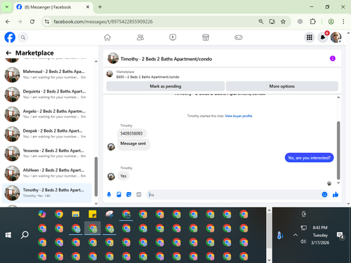Click the 8:43 PM taskbar clock
Image resolution: width=351 pixels, height=263 pixels.
tap(320, 228)
